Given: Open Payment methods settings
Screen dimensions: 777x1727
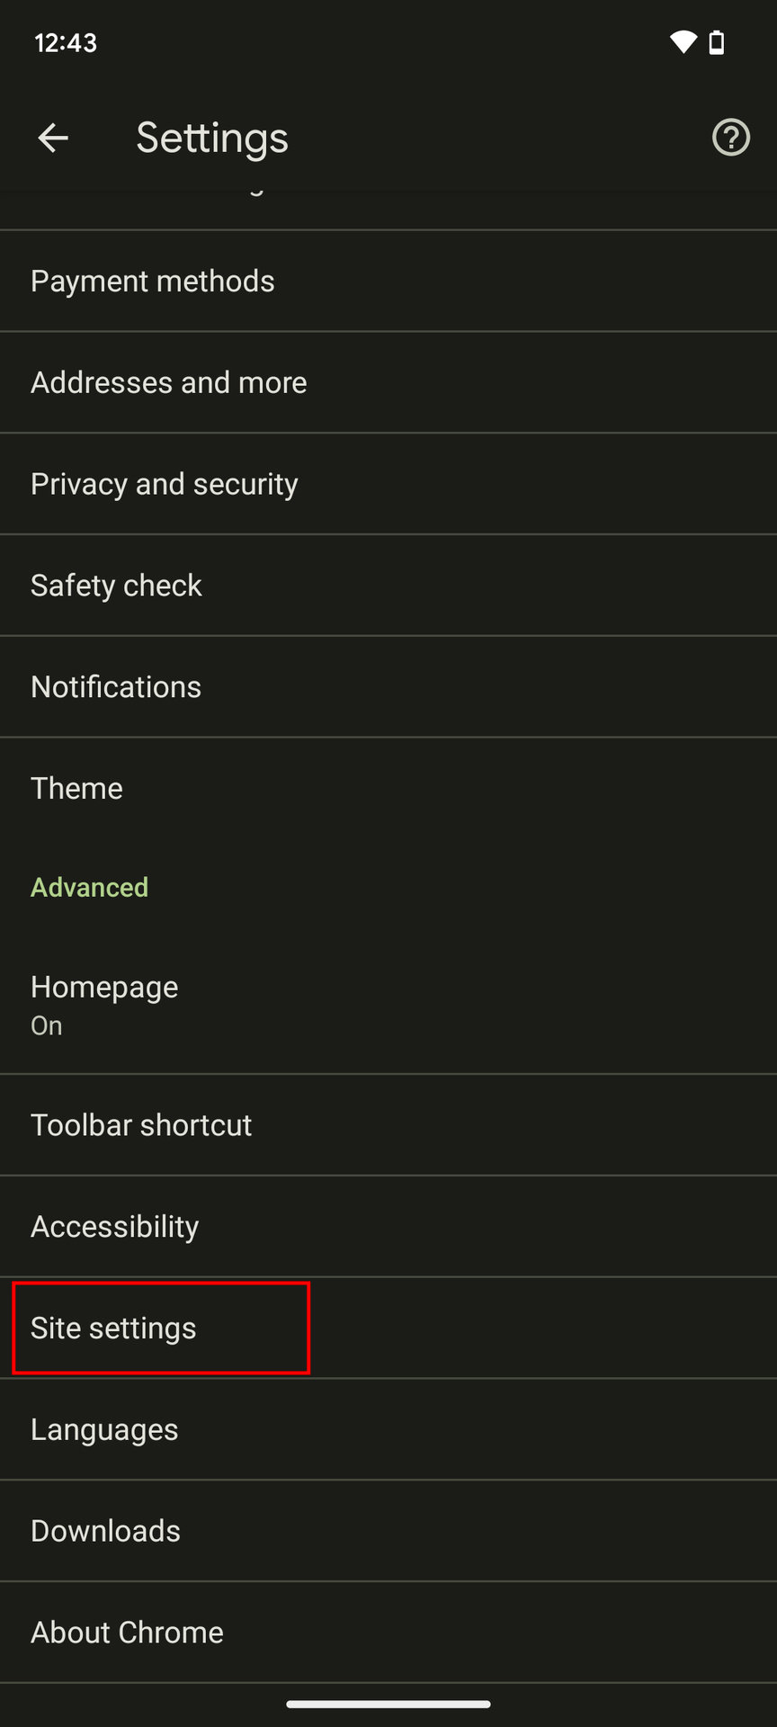Looking at the screenshot, I should [153, 282].
